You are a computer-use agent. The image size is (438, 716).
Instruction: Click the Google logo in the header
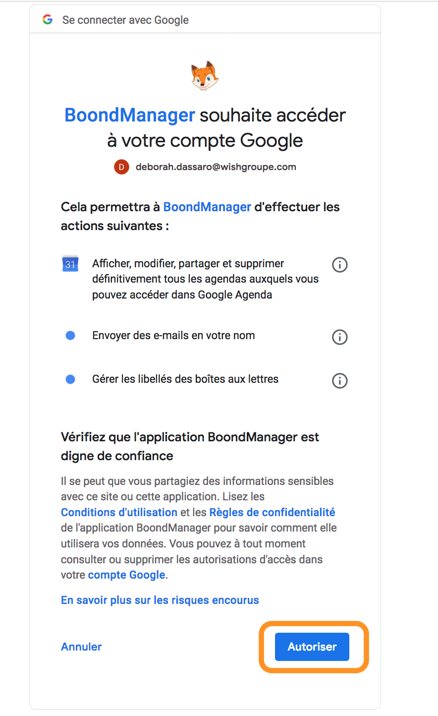(x=48, y=20)
